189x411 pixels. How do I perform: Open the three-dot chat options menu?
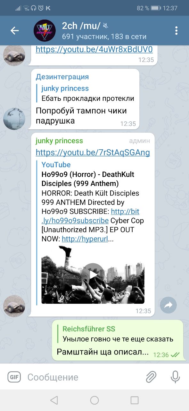[x=176, y=31]
